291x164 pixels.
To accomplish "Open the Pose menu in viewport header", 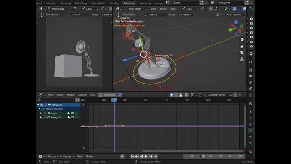I will 173,9.
